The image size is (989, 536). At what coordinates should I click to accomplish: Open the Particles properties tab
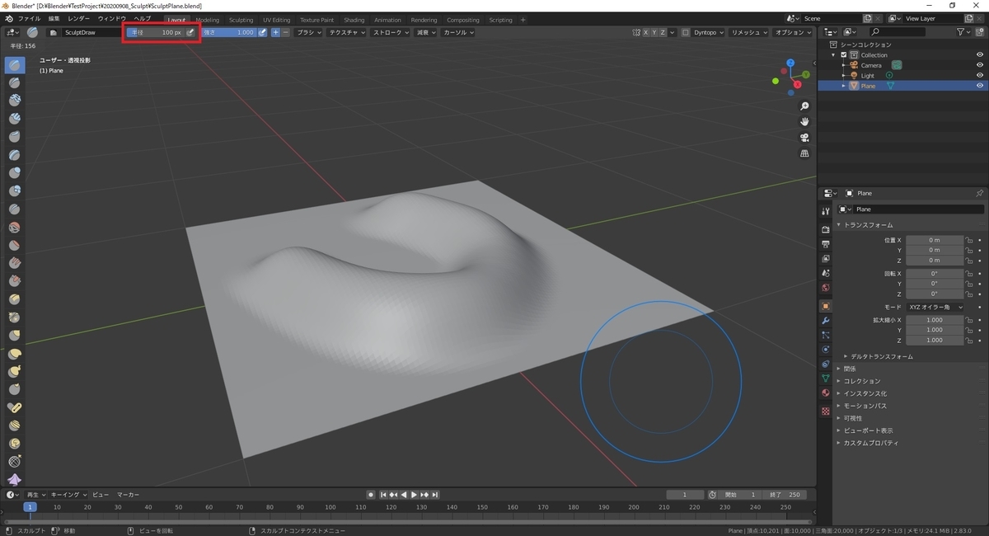[826, 335]
